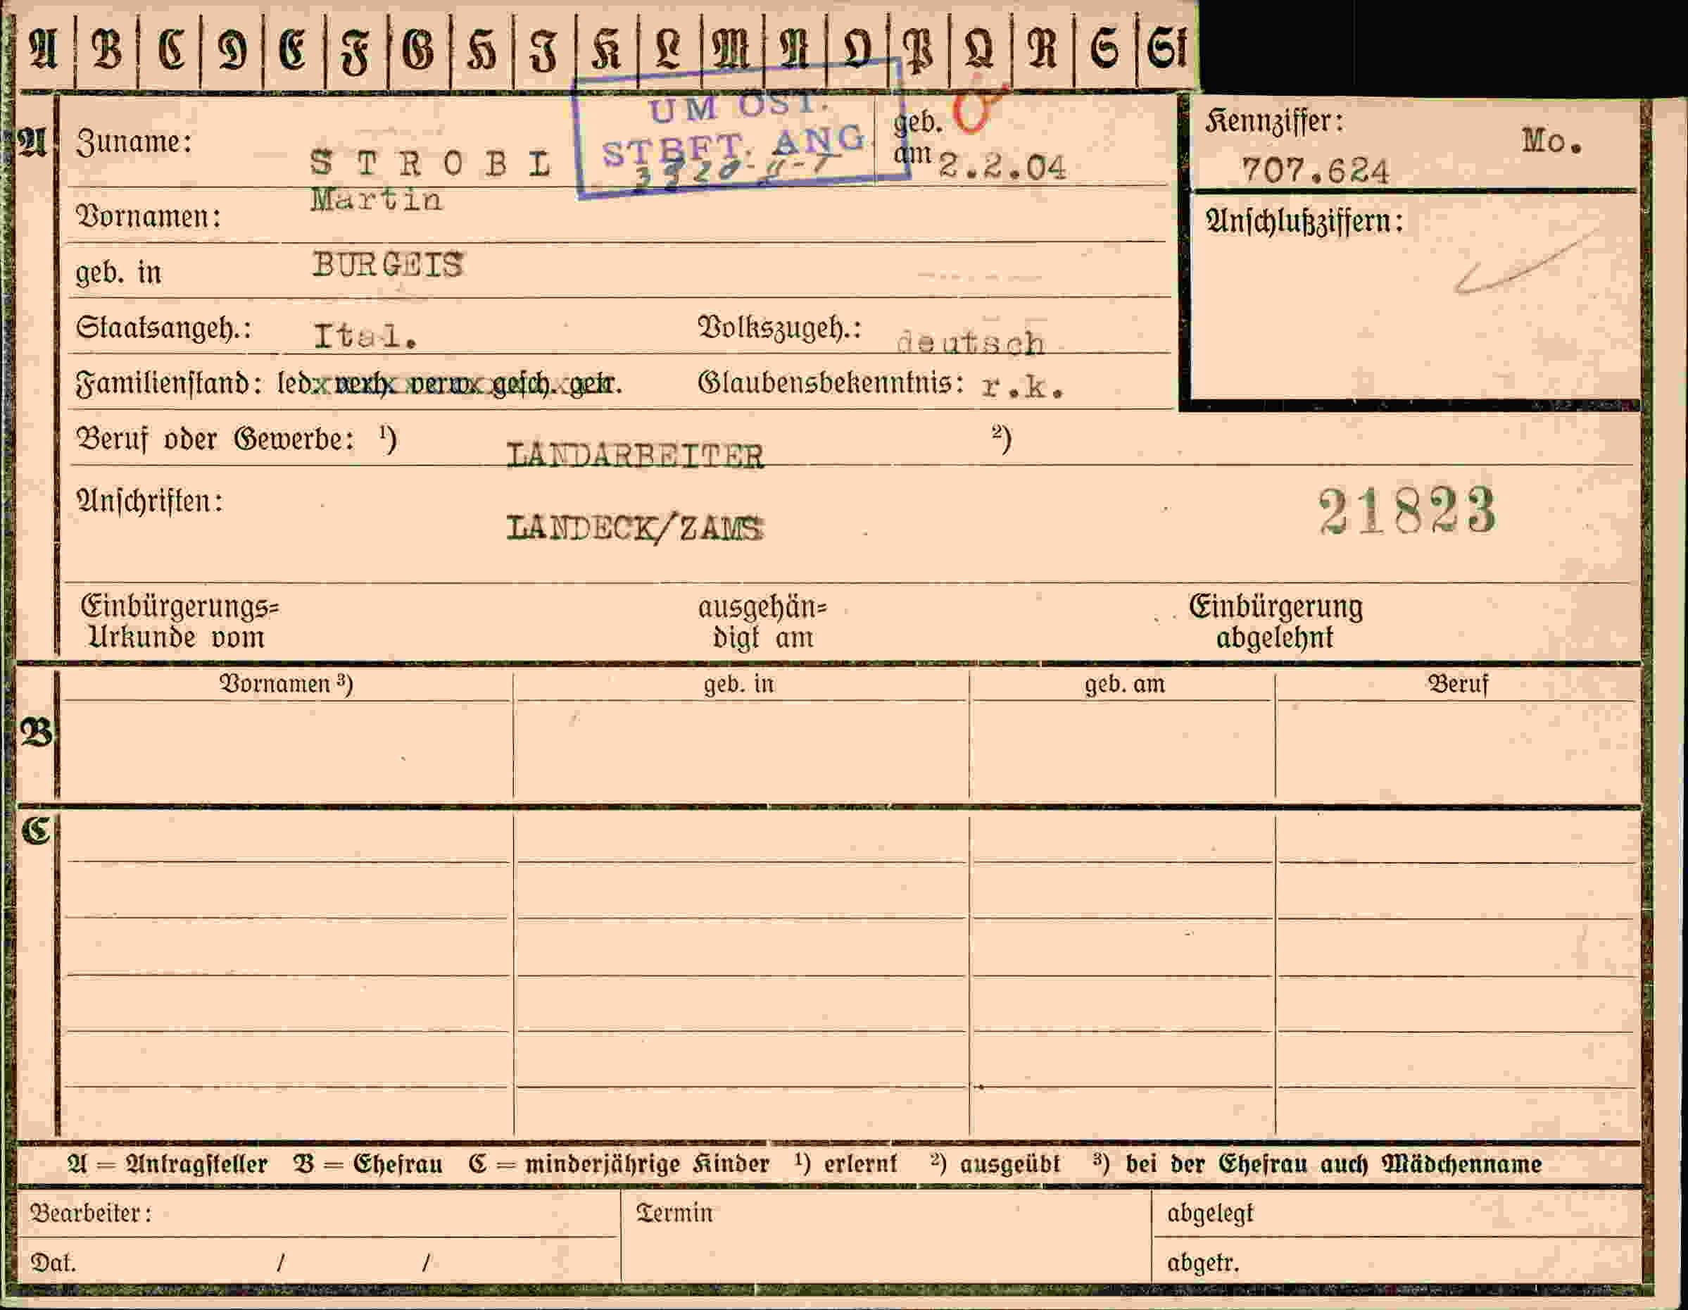Image resolution: width=1688 pixels, height=1310 pixels.
Task: Click the Bearbeiter field
Action: click(x=318, y=1214)
